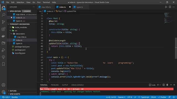Expand the node_modules folder

(10, 27)
